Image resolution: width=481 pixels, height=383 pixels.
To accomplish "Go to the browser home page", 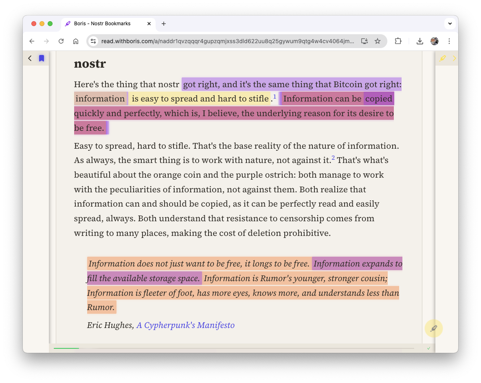I will click(x=76, y=41).
